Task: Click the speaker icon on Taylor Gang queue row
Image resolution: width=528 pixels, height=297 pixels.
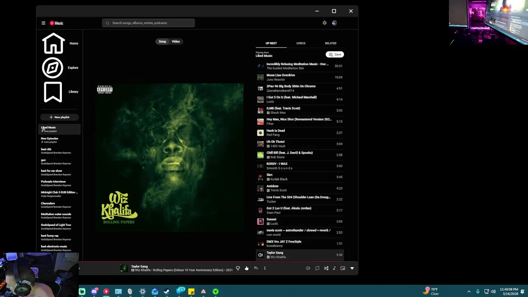Action: click(260, 255)
